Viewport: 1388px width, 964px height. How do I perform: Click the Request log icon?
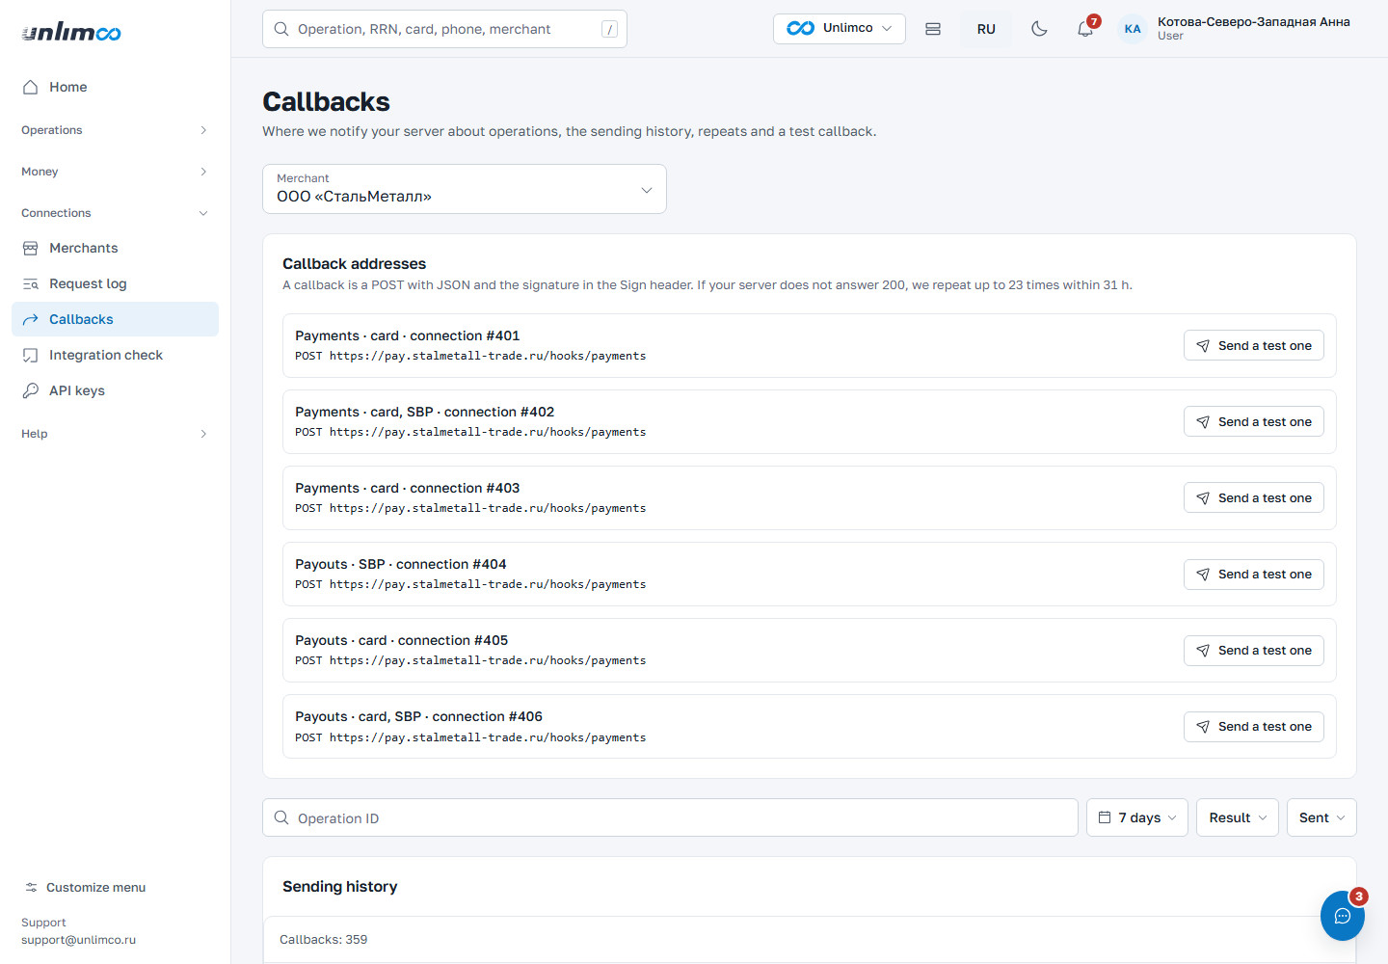tap(31, 283)
